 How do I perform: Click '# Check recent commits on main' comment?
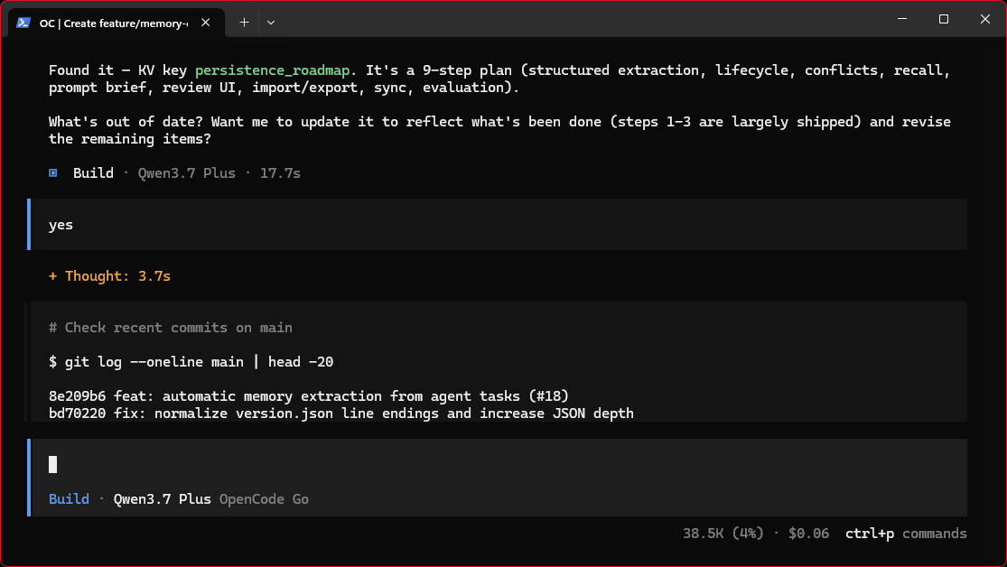171,328
